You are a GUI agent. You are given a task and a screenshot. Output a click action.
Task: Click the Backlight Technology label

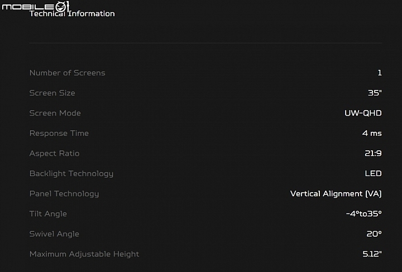click(71, 174)
